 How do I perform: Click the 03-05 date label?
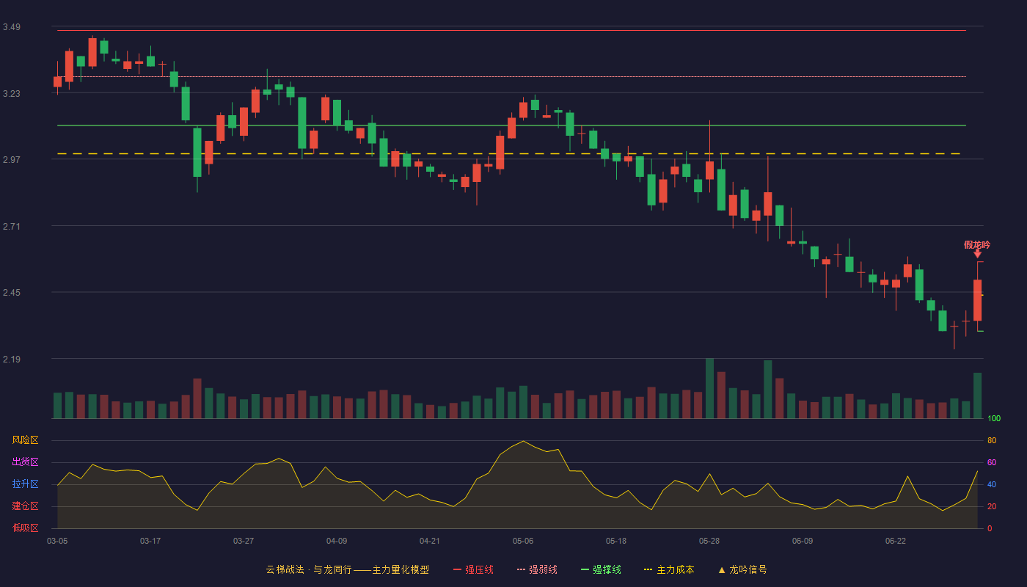click(57, 541)
